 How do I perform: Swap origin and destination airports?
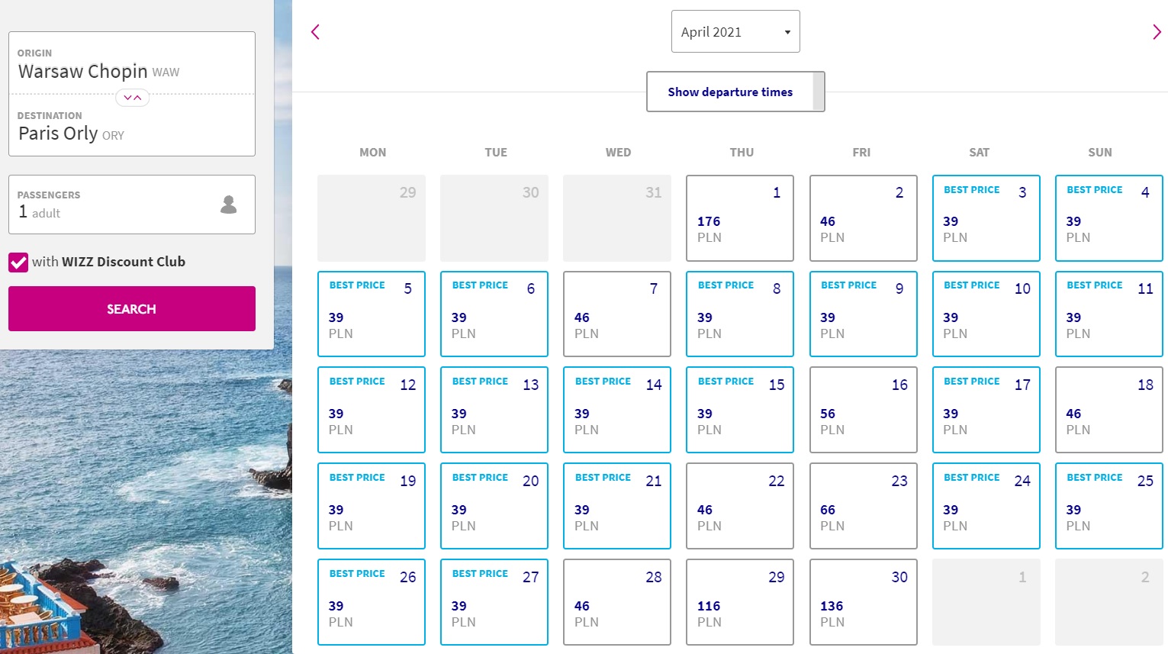pos(132,98)
